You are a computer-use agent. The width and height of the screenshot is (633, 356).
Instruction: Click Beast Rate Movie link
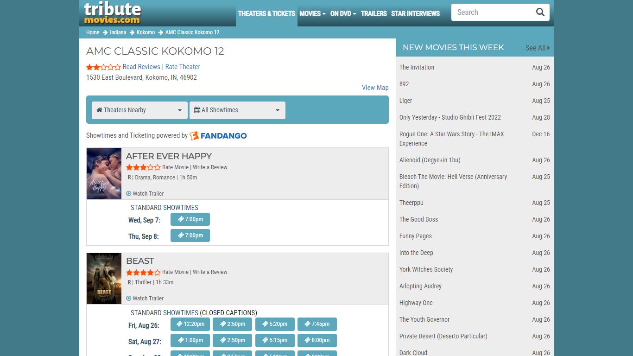(x=175, y=272)
